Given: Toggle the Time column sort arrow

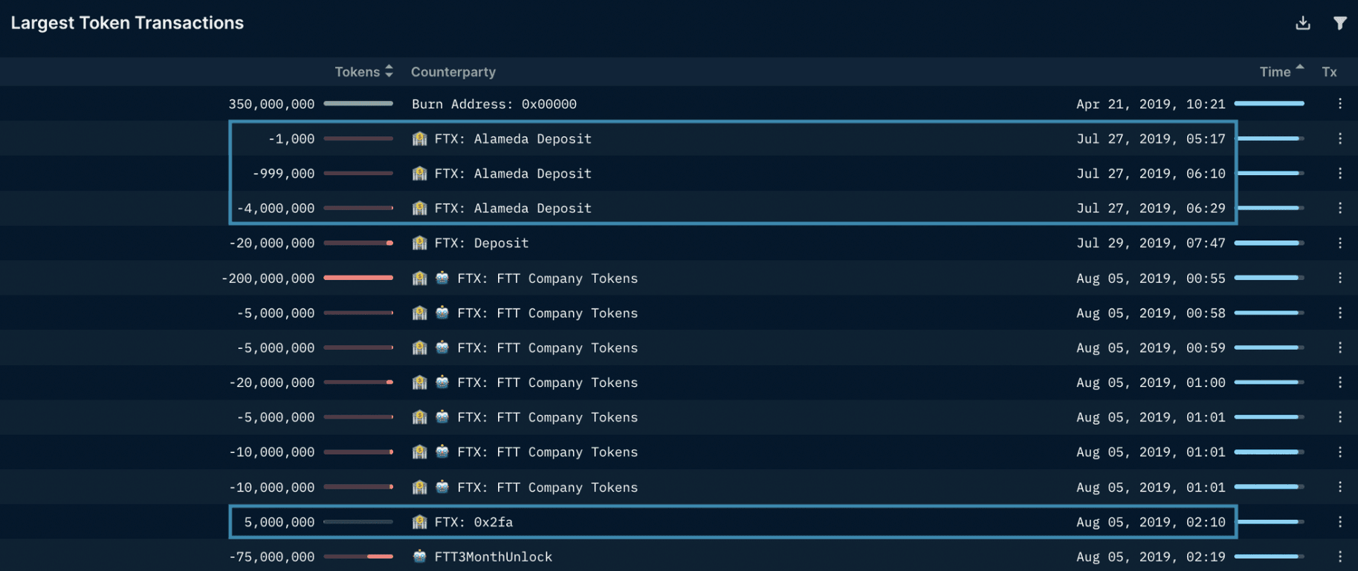Looking at the screenshot, I should (x=1299, y=67).
